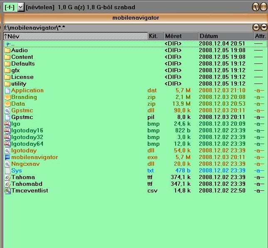
Task: Select the file name 'Tmceventlist'
Action: click(30, 190)
